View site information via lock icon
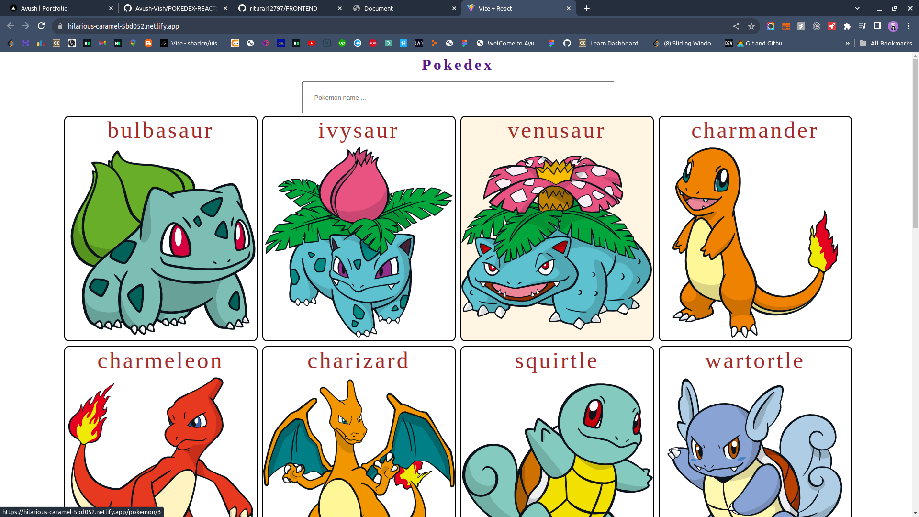 [x=60, y=26]
